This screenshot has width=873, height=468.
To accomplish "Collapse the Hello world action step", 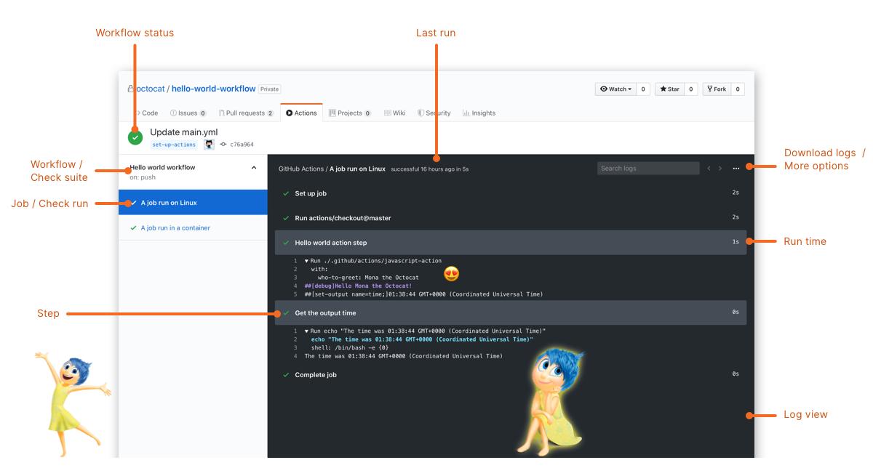I will pos(330,243).
